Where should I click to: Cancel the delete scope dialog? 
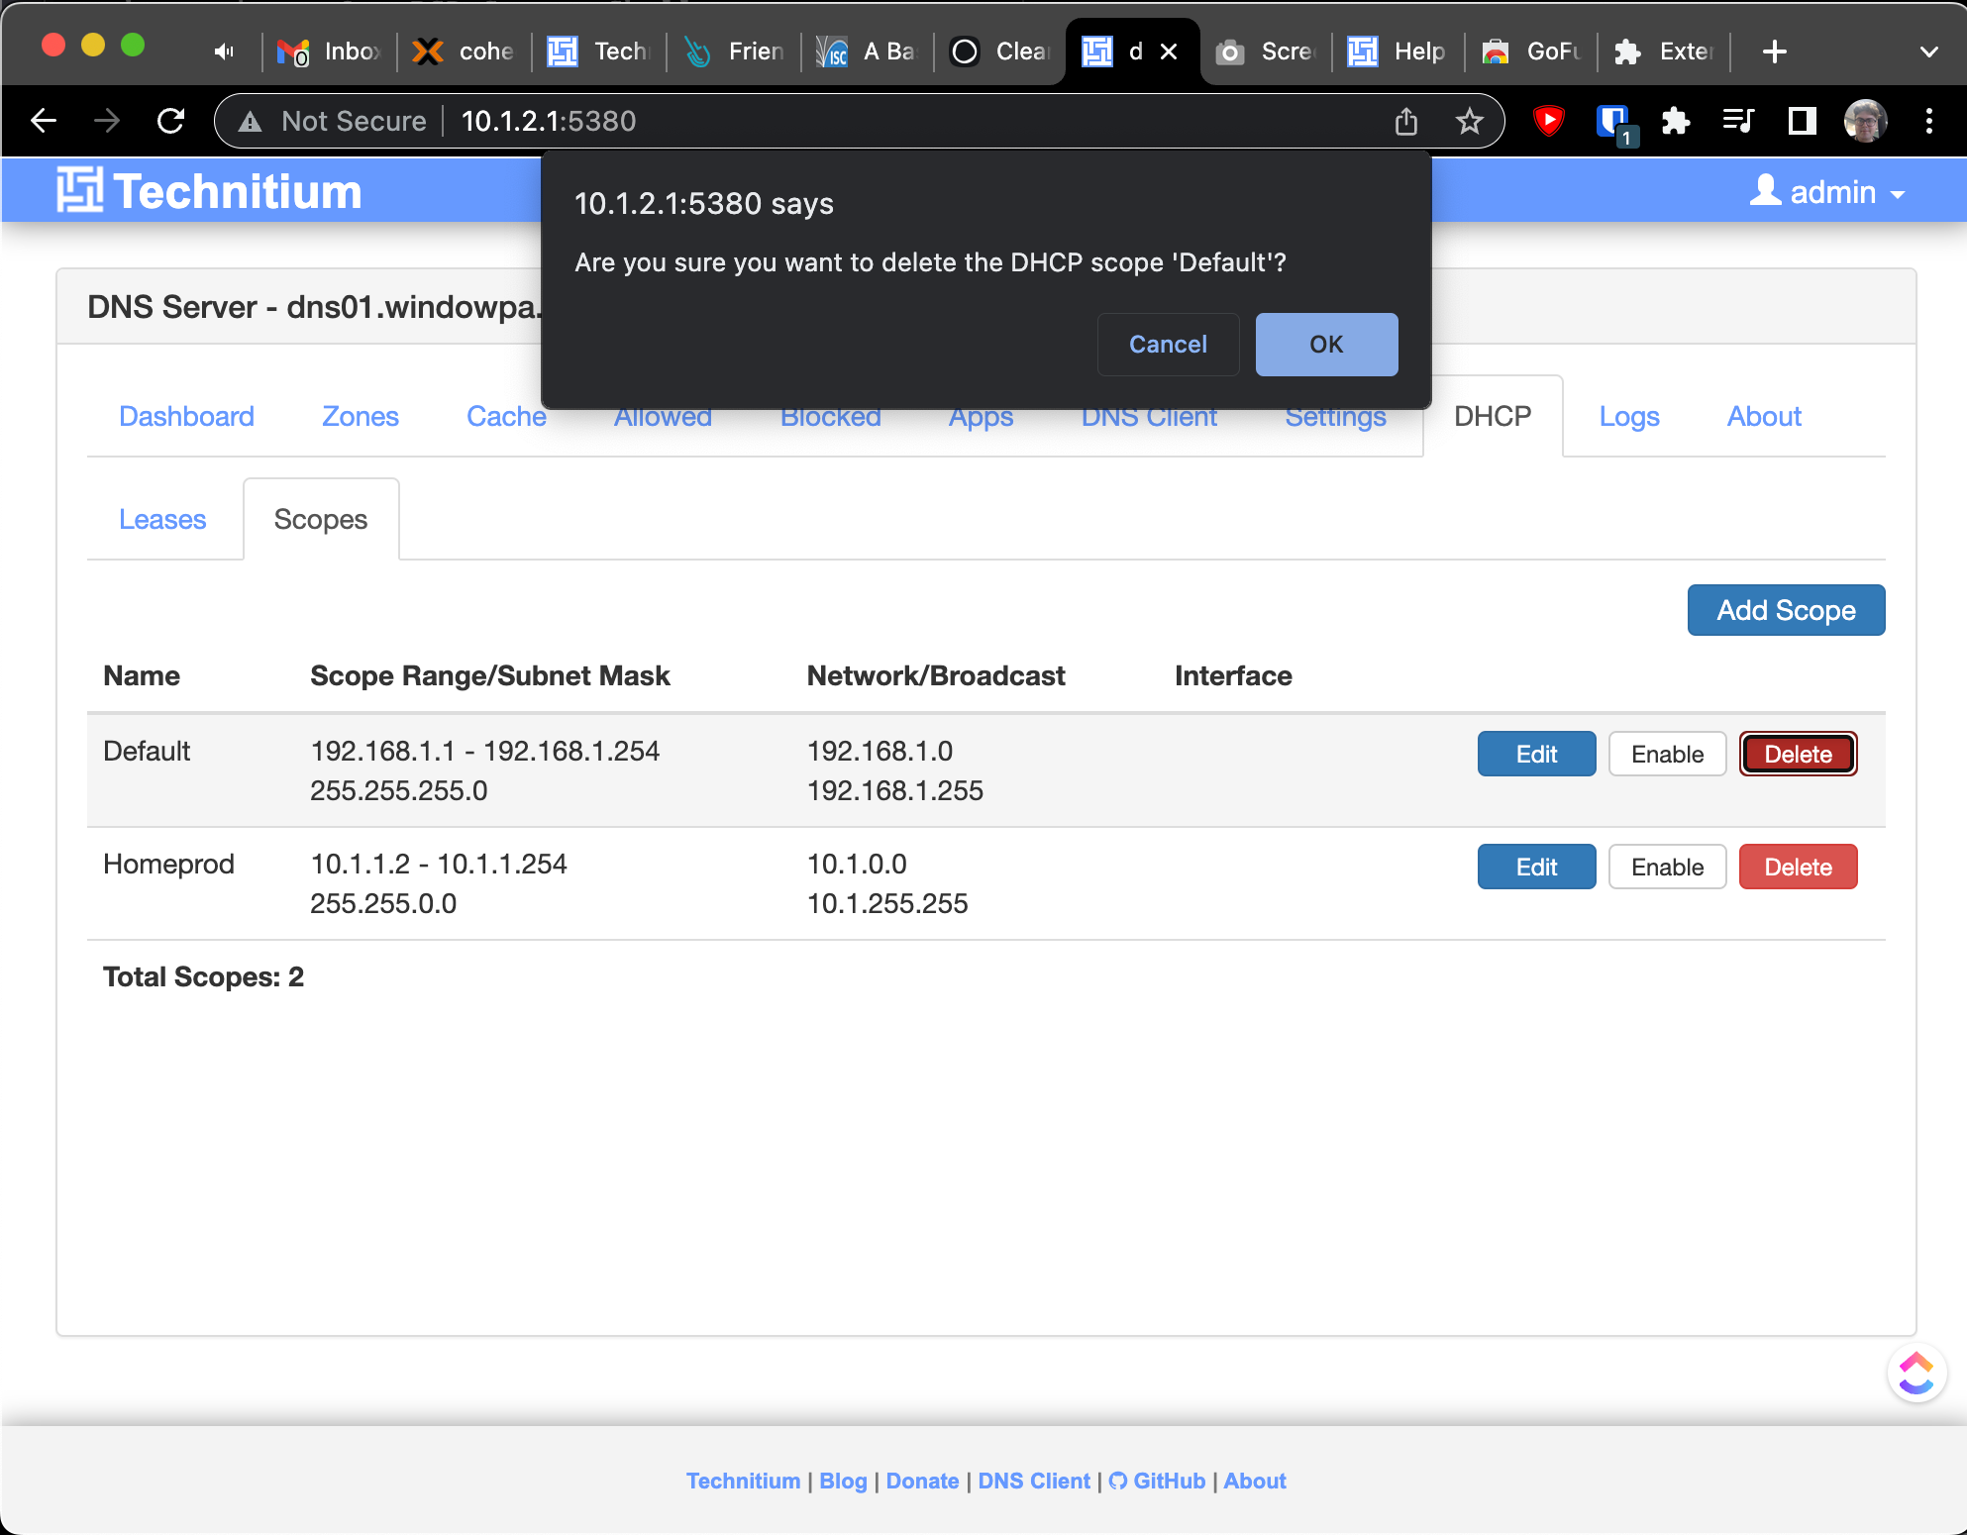pyautogui.click(x=1168, y=344)
